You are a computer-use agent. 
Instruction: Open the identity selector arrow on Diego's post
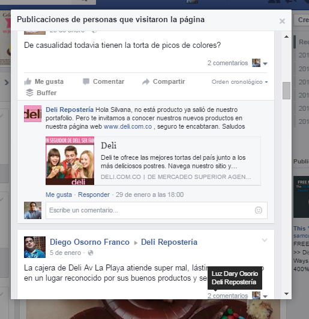click(265, 296)
